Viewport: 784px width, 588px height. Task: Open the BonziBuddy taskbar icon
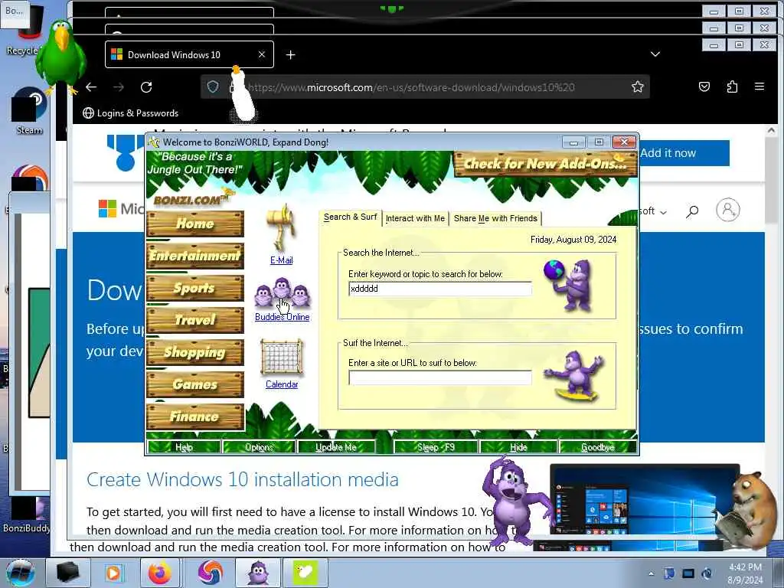258,573
